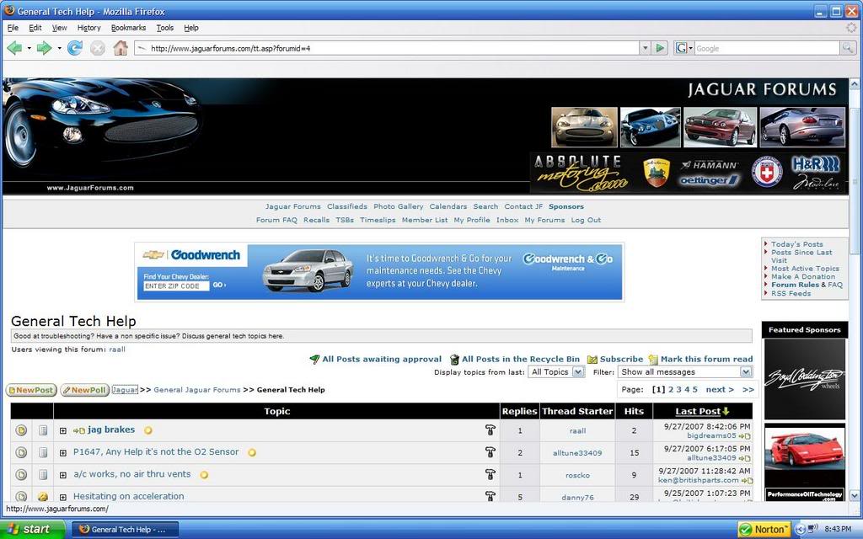Jump to last post by alltune33409 icon

coord(745,457)
